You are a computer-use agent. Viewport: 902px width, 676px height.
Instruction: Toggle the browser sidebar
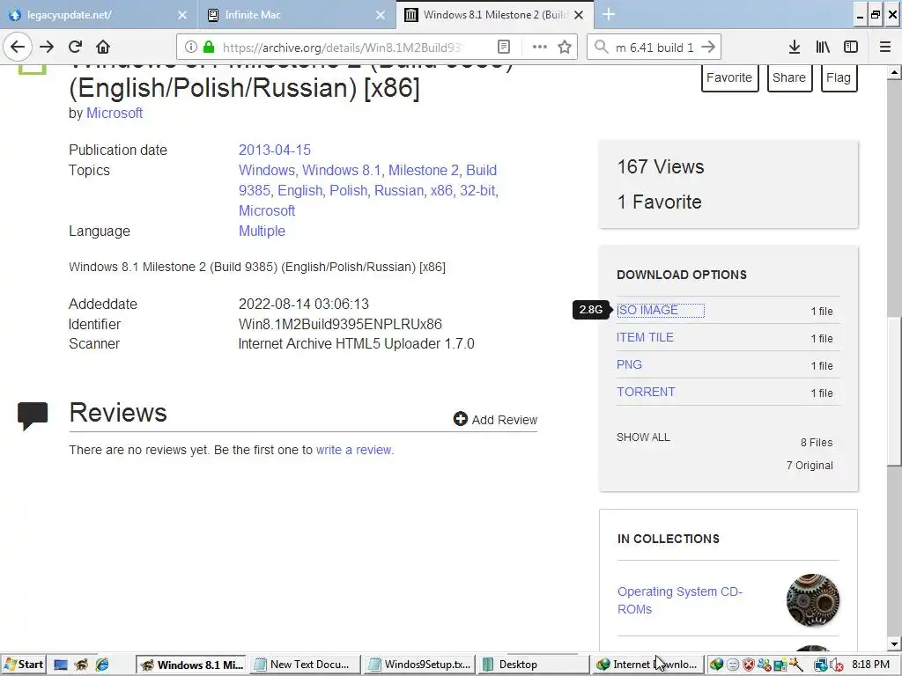pos(851,48)
